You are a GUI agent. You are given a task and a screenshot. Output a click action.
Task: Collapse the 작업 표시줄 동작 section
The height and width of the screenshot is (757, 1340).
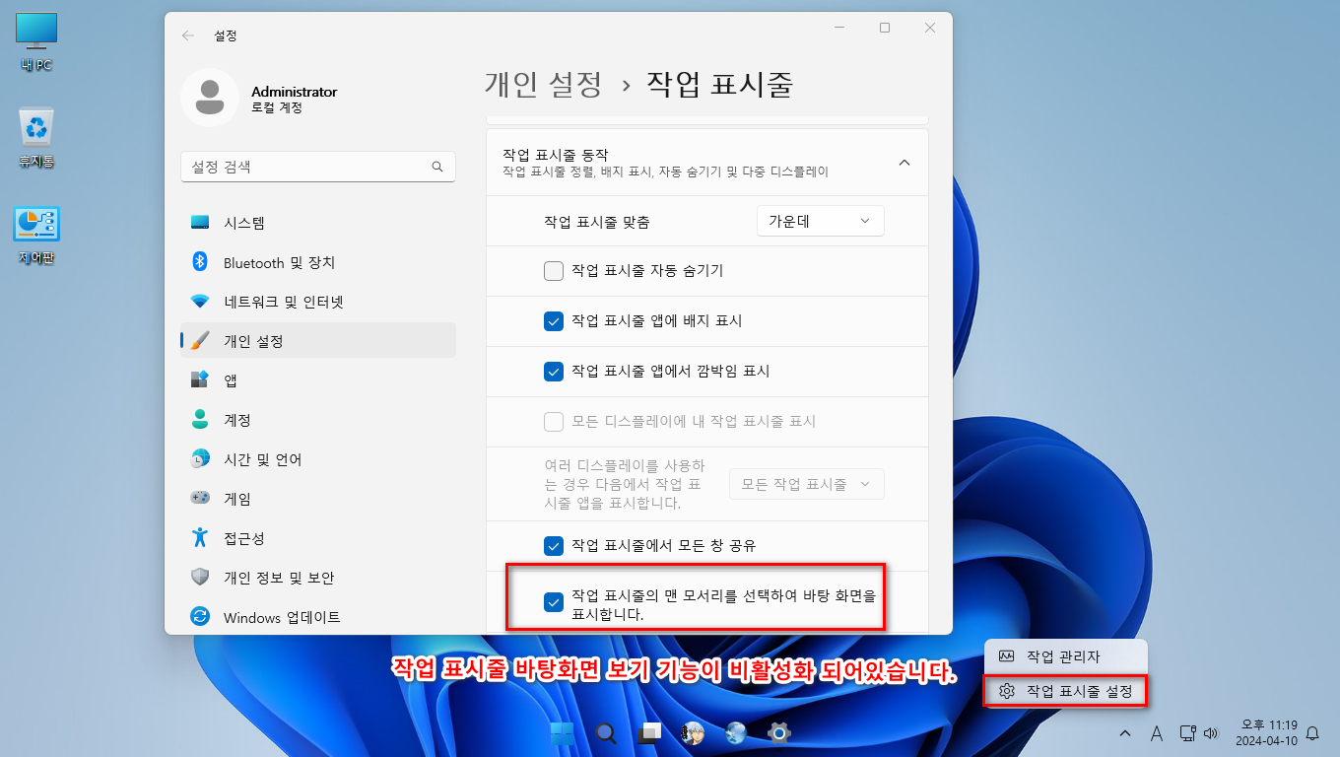(x=904, y=163)
